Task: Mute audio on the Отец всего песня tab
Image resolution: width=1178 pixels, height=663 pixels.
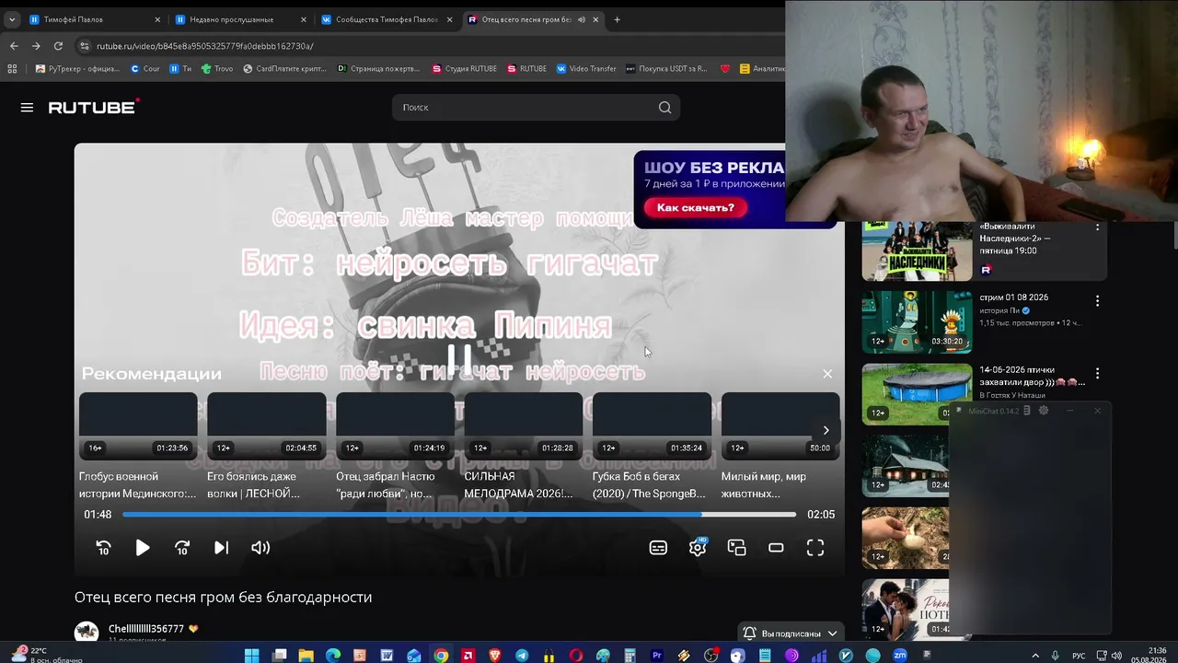Action: 582,19
